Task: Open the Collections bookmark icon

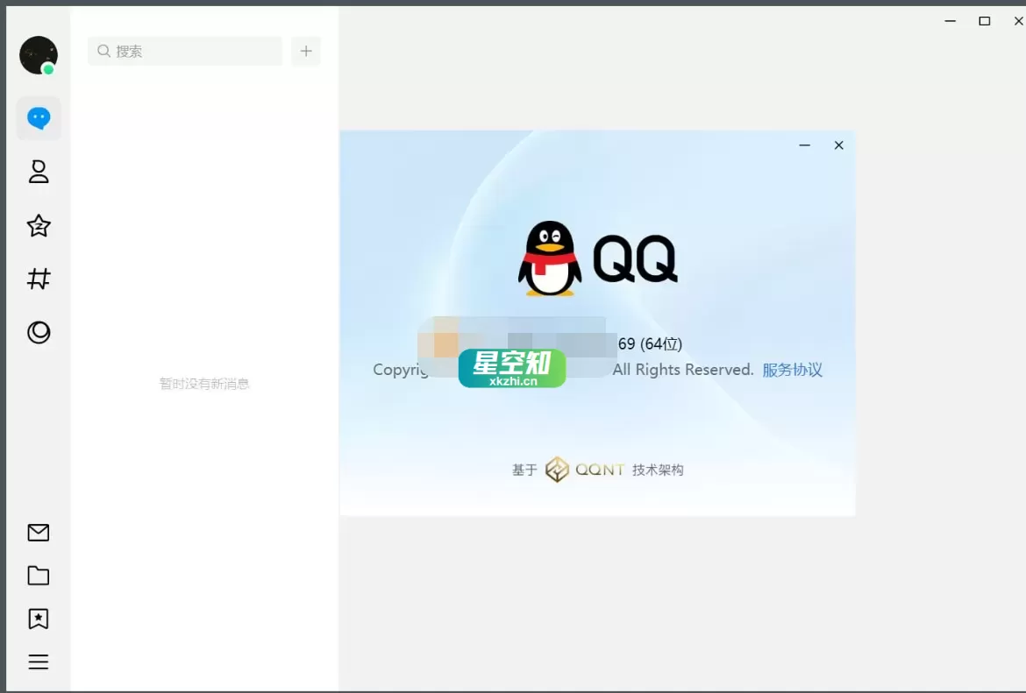Action: point(38,619)
